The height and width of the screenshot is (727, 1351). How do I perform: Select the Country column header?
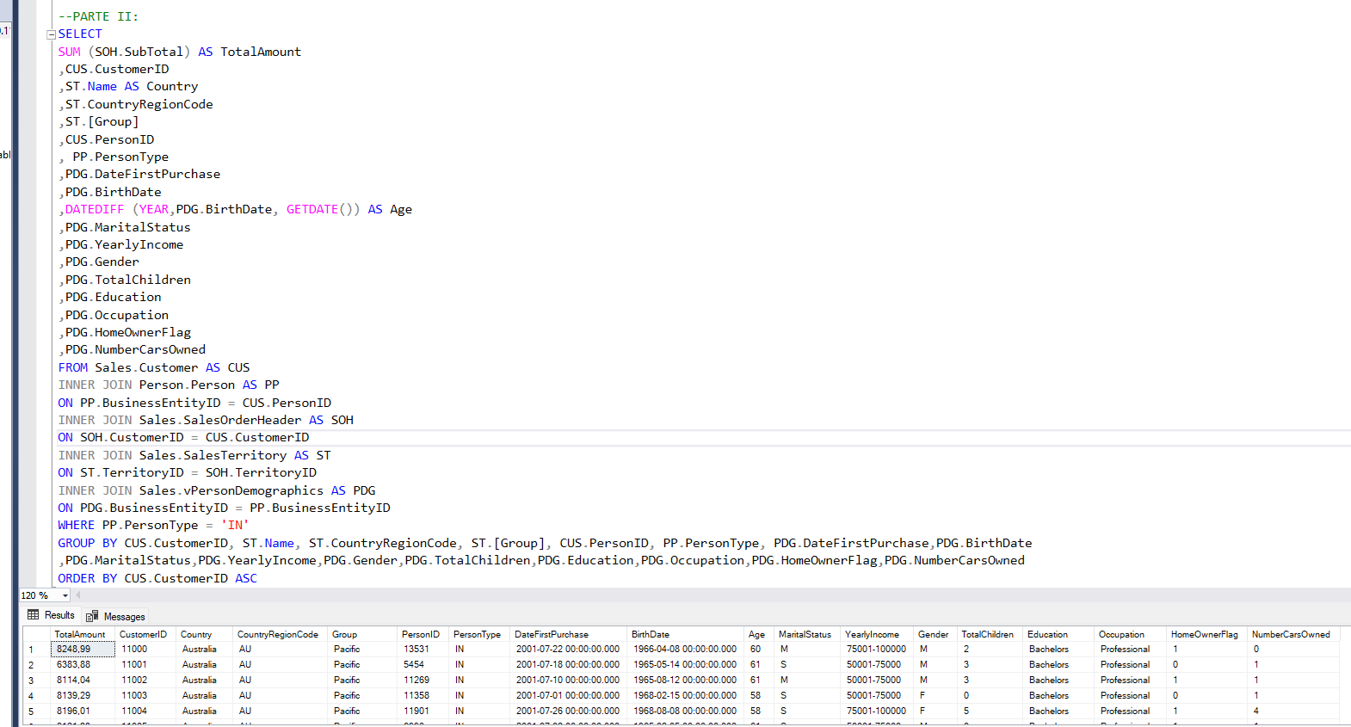click(x=204, y=634)
